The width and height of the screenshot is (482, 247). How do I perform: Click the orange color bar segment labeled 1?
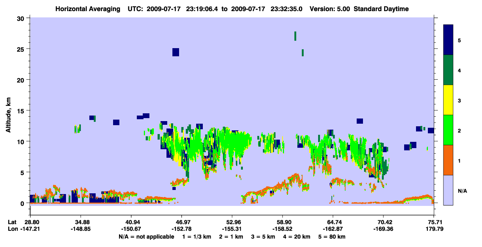(x=448, y=160)
